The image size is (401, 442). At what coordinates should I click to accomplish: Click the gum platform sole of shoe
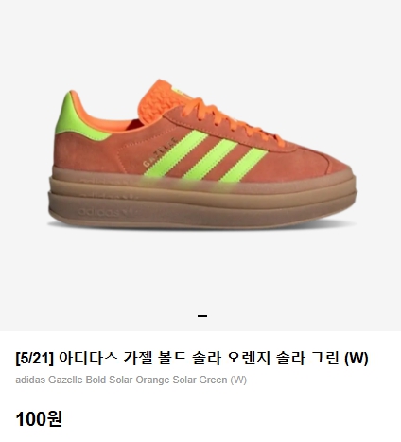(x=202, y=199)
